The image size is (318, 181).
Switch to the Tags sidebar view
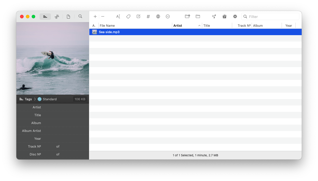point(45,17)
